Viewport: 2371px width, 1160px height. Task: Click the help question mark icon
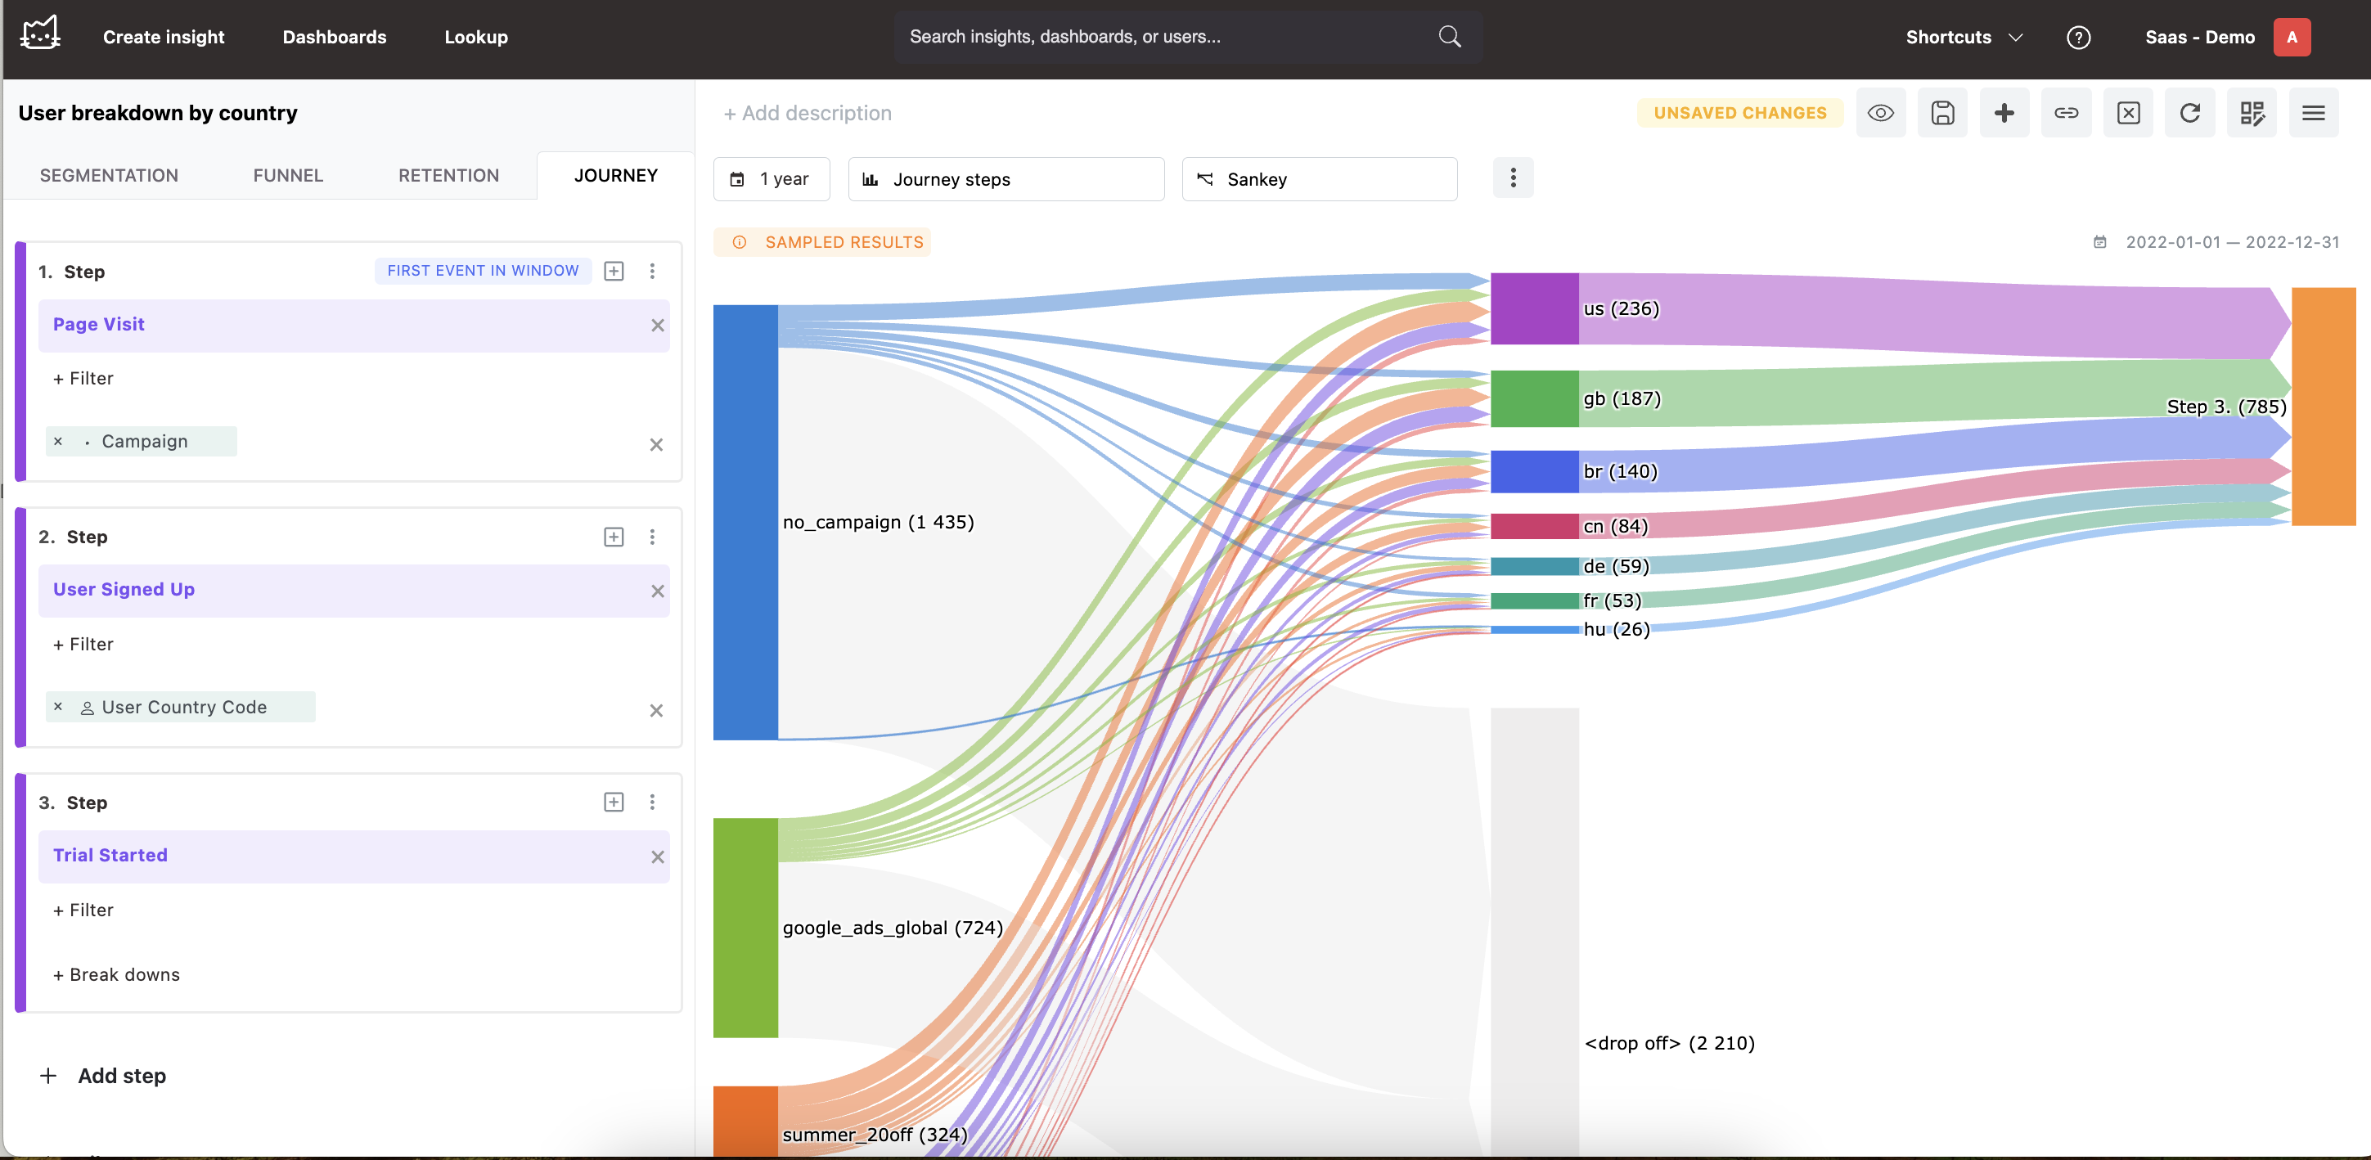(x=2077, y=38)
